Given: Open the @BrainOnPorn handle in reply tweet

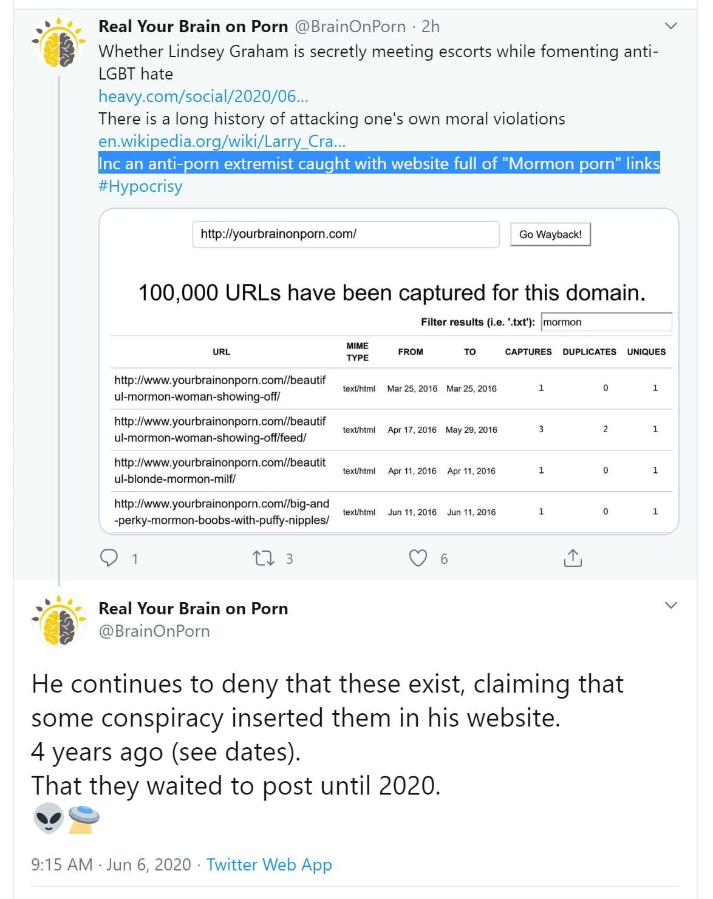Looking at the screenshot, I should click(x=154, y=631).
